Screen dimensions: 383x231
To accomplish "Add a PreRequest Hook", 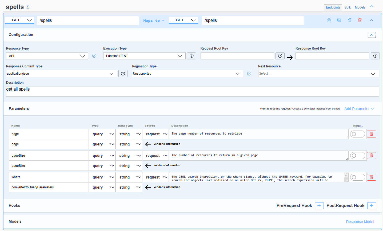I will coord(319,205).
